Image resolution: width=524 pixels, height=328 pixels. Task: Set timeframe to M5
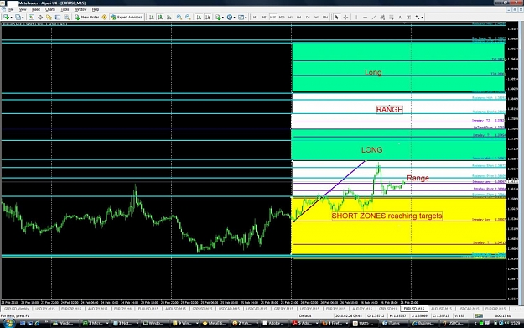click(264, 17)
